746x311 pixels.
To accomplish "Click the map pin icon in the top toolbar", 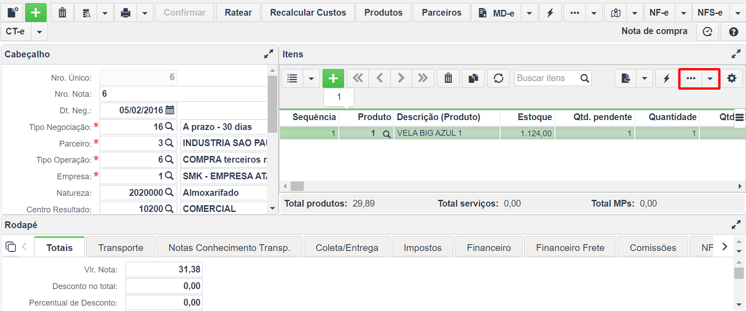I will click(616, 13).
